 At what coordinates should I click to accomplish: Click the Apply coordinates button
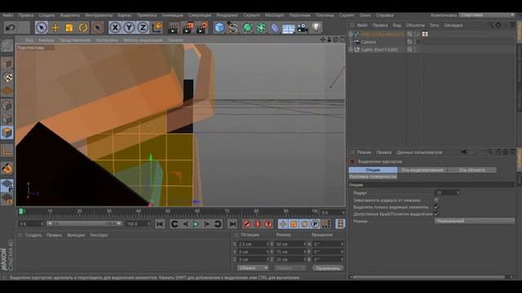[x=328, y=268]
